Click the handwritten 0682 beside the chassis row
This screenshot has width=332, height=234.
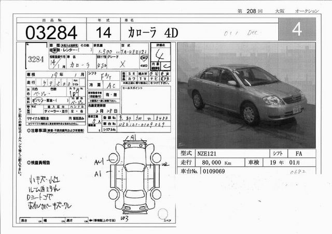[x=298, y=172]
